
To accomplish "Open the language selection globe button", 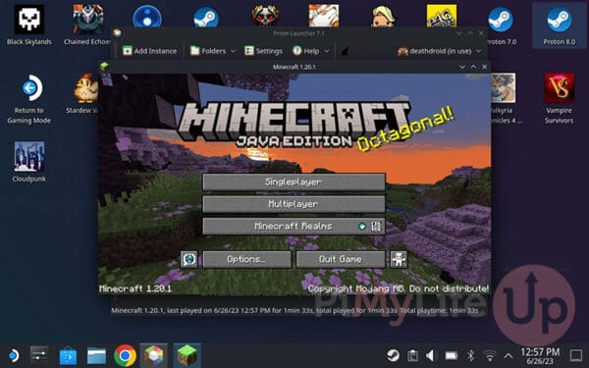I will click(188, 259).
